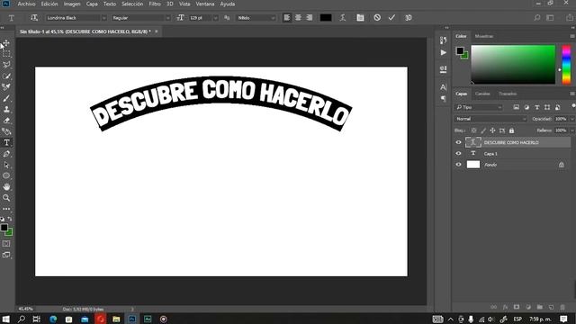Viewport: 576px width, 324px height.
Task: Hide the Fondo layer
Action: tap(458, 165)
